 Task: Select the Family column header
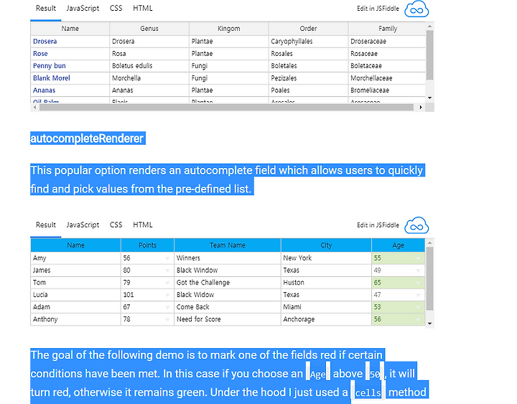click(387, 29)
